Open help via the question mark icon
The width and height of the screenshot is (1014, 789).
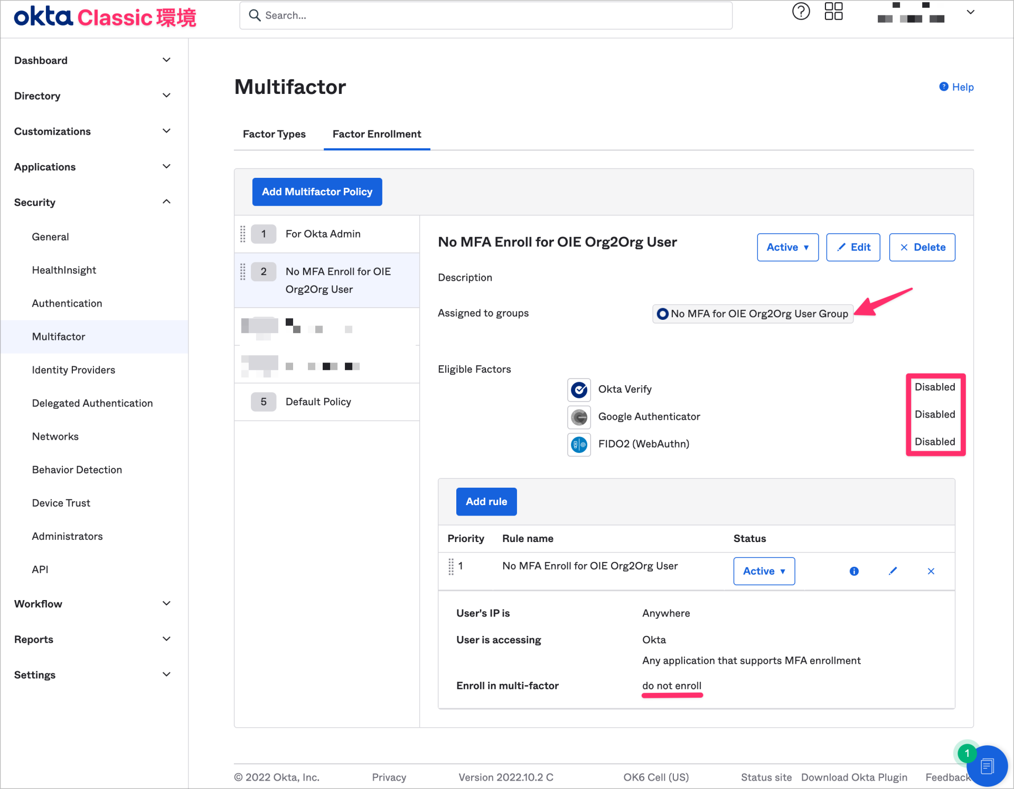(x=801, y=12)
